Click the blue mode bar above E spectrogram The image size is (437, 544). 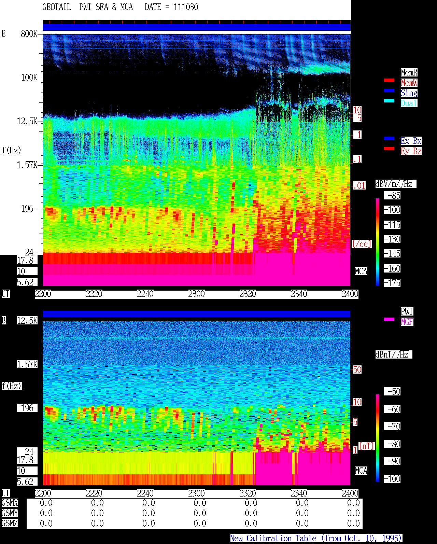point(197,27)
